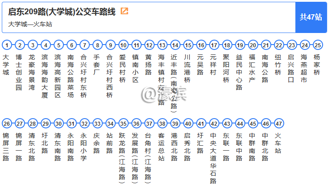Select station marker number 19

[x=240, y=45]
